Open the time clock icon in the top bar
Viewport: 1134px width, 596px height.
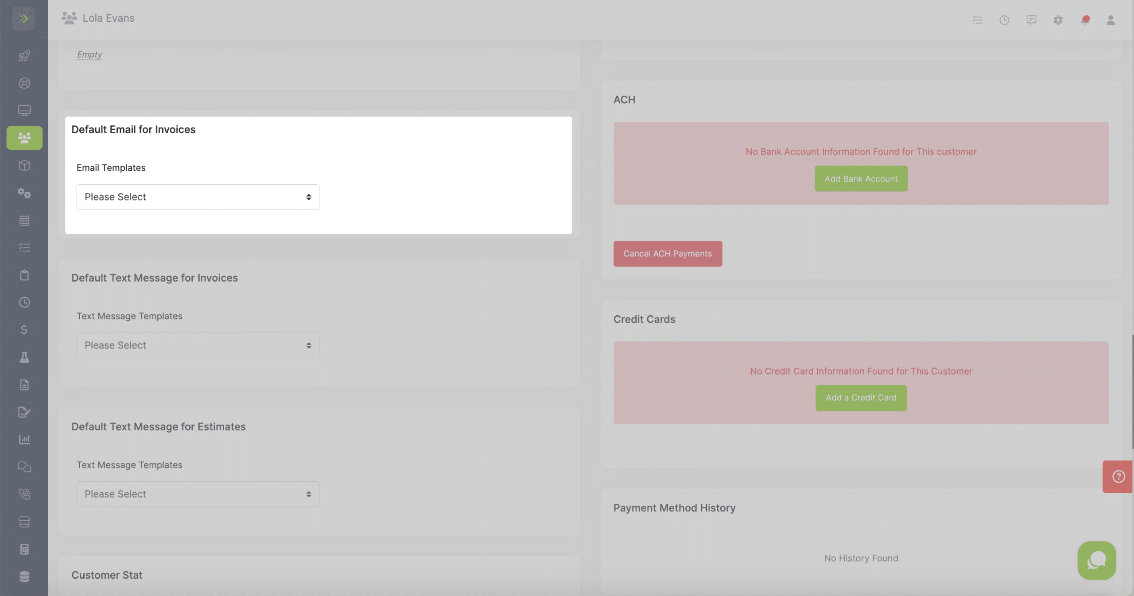[1004, 20]
